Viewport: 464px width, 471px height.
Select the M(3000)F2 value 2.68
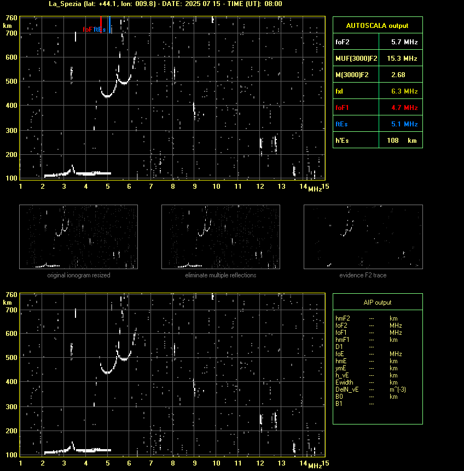(x=398, y=74)
